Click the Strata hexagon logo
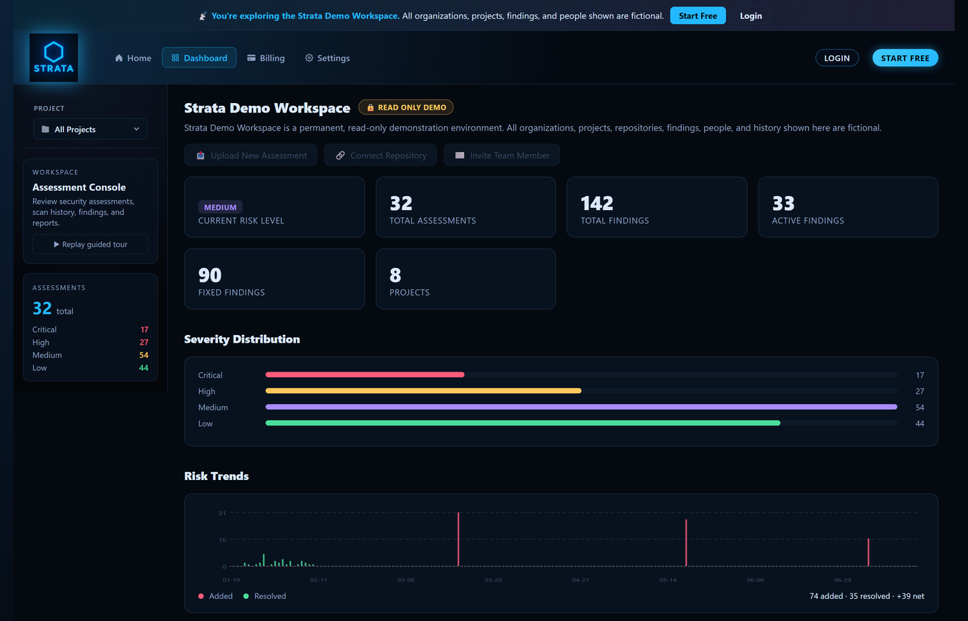 pyautogui.click(x=54, y=58)
